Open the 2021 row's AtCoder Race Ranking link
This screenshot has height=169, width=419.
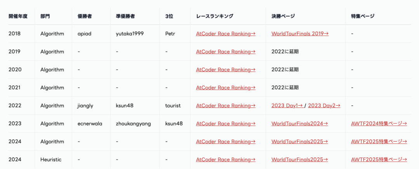click(225, 87)
